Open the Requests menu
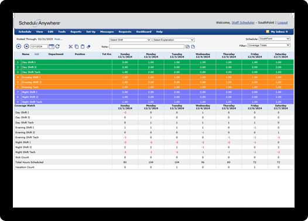Viewport: 308px width, 221px height. [125, 32]
